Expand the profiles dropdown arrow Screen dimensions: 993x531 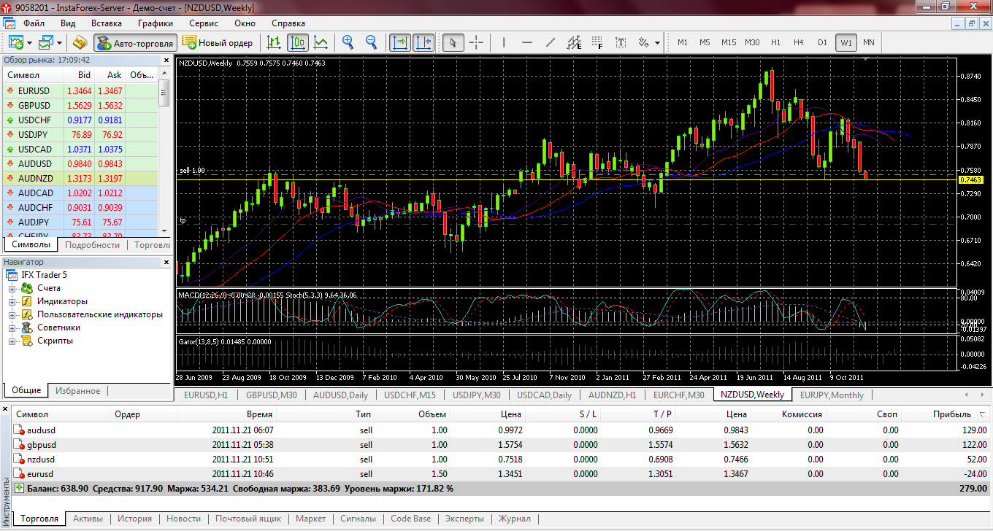(x=61, y=42)
